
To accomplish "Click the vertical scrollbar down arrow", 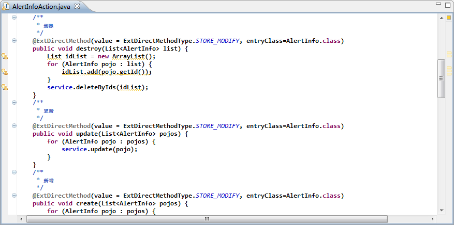I will coord(442,211).
